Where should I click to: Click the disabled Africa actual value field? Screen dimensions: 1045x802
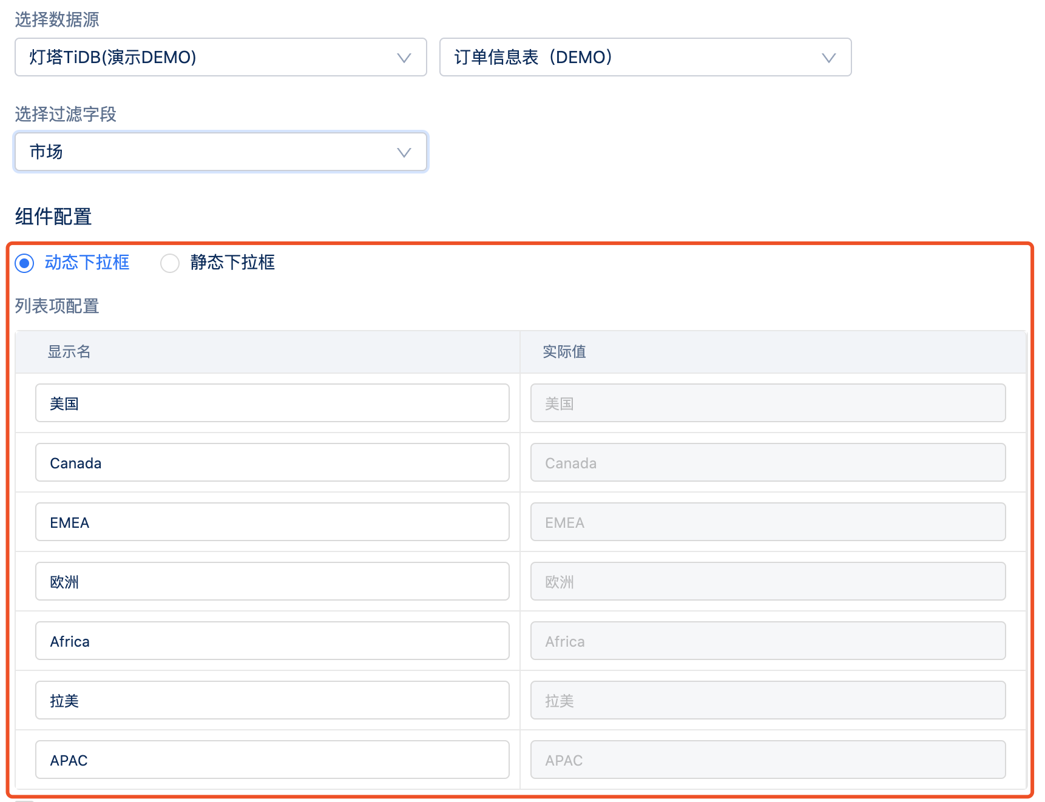click(768, 641)
